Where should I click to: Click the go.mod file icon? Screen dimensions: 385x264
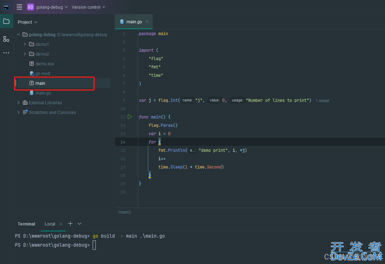(x=32, y=73)
